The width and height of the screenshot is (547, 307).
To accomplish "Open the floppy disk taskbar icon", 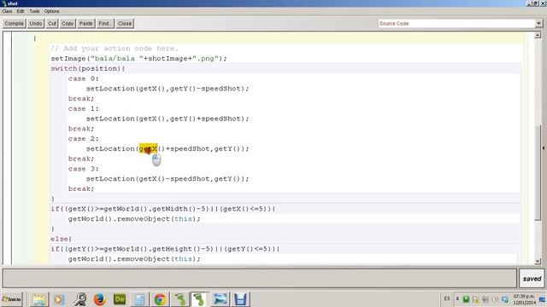I will (240, 299).
